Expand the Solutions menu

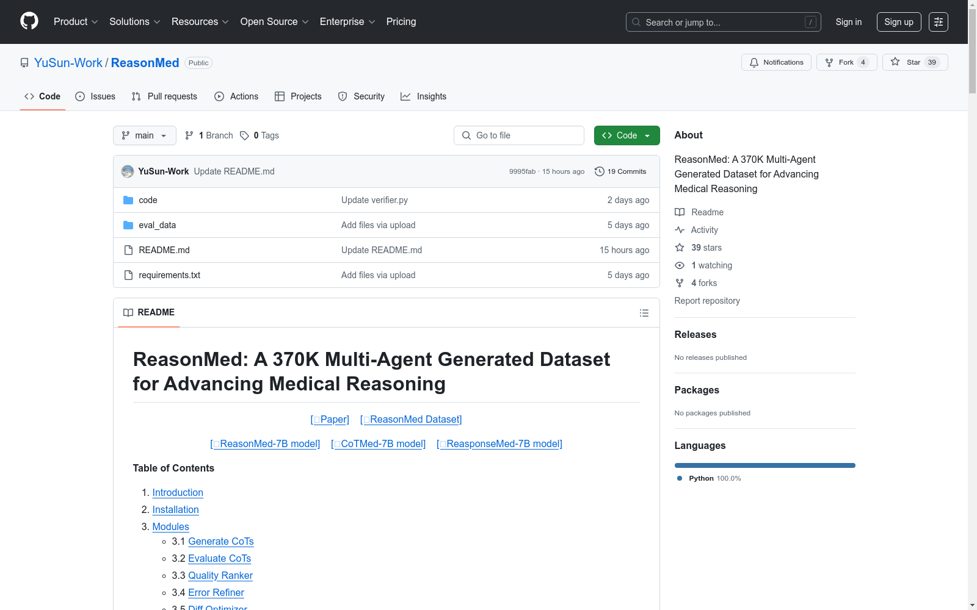point(135,22)
